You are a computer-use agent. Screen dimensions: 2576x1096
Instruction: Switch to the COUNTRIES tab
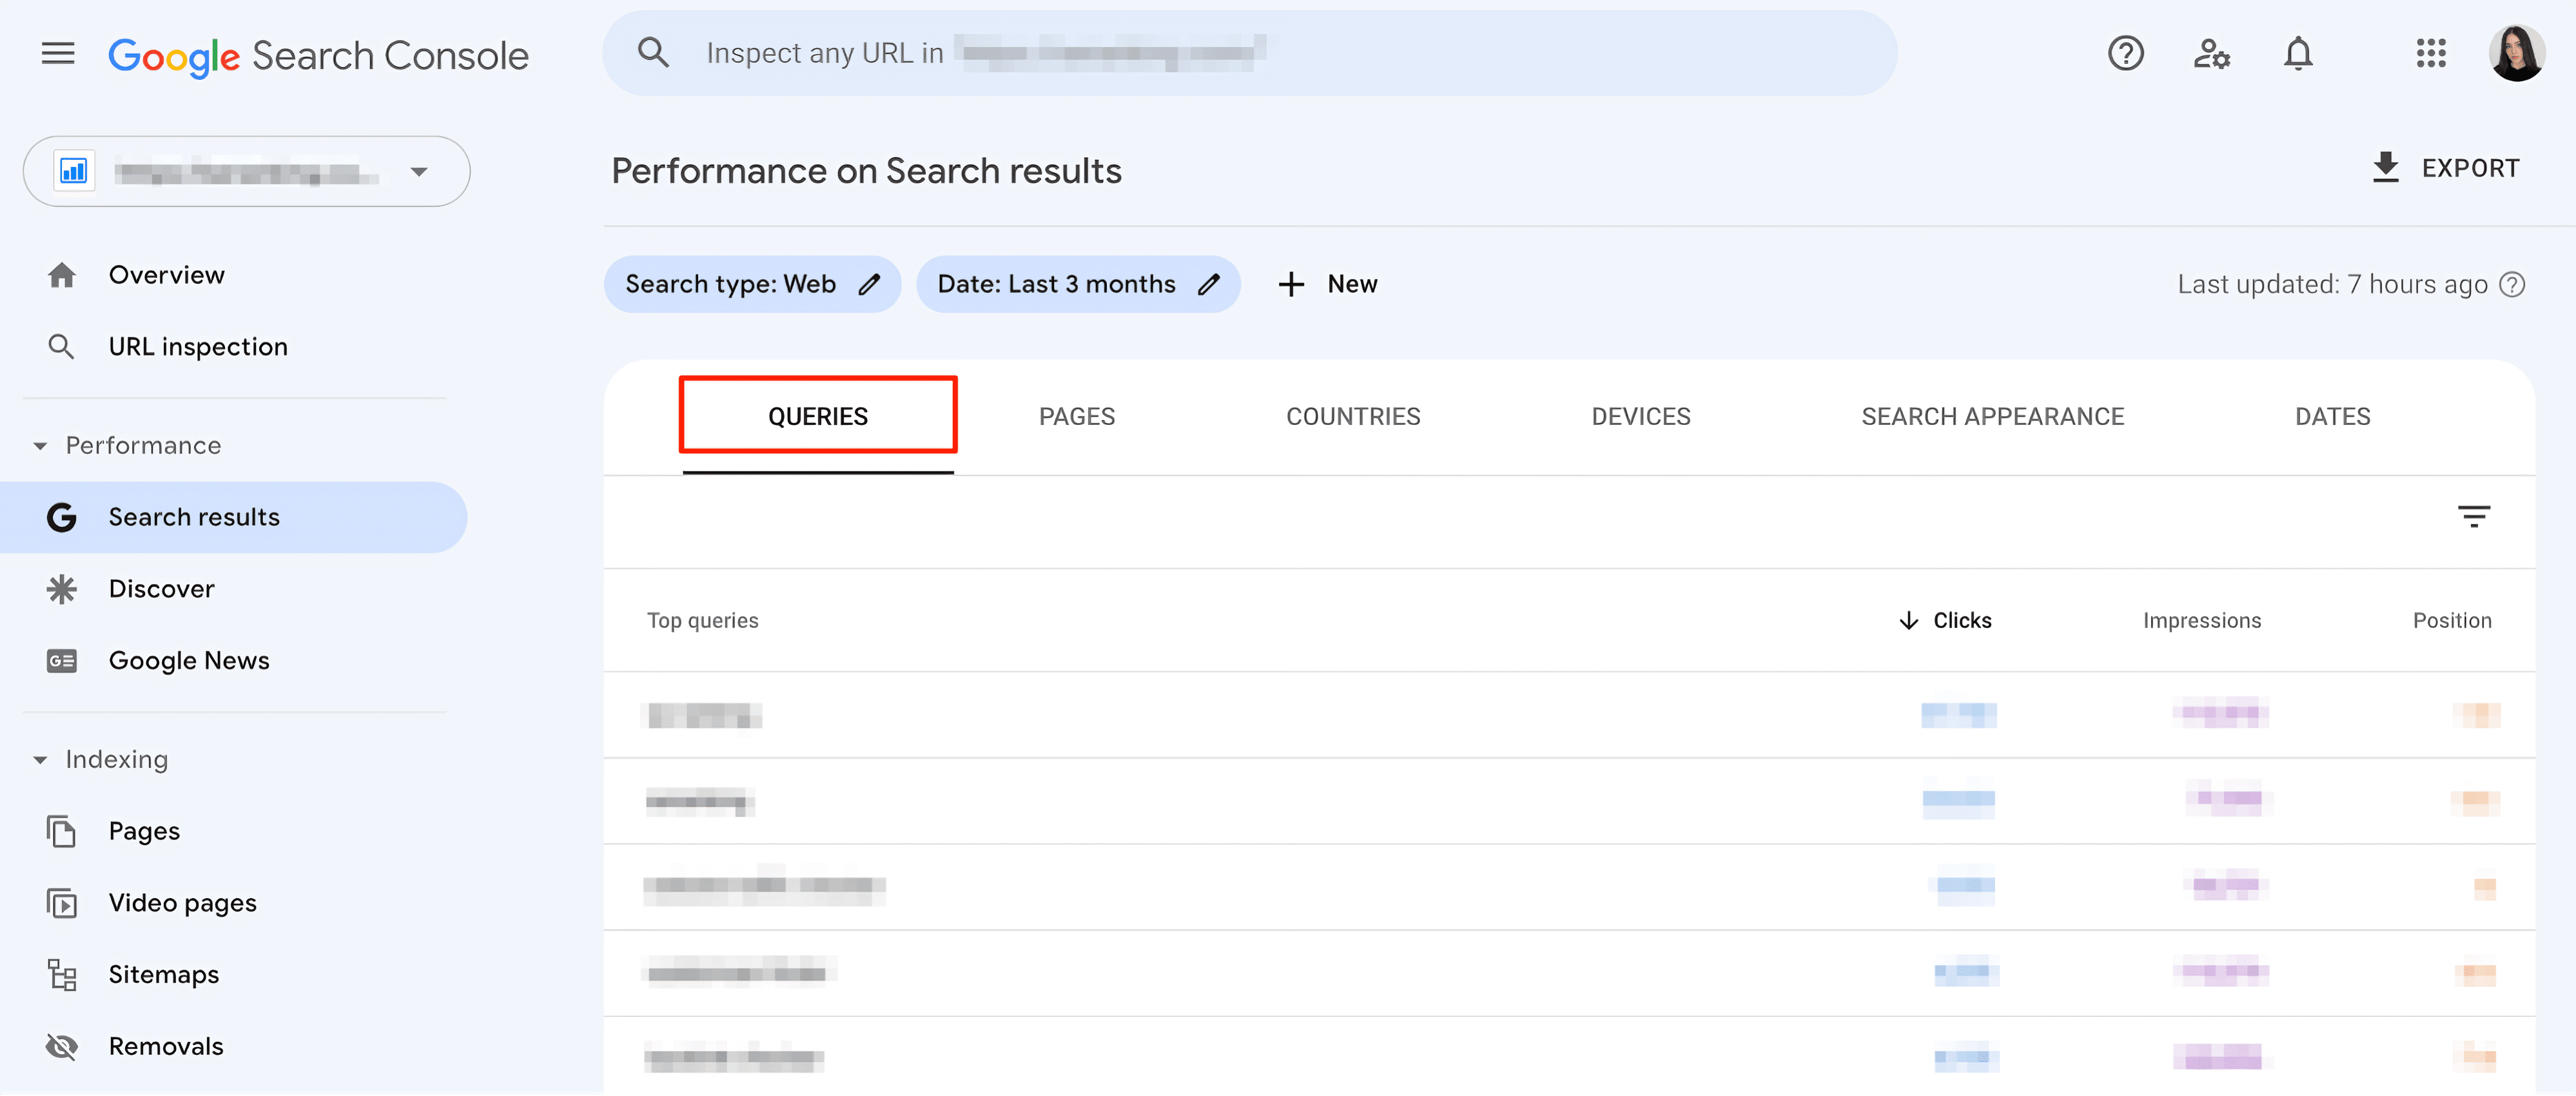pyautogui.click(x=1352, y=417)
